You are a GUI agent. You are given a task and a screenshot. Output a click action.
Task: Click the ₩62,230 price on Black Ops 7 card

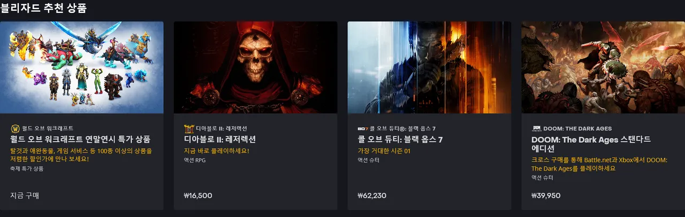coord(372,196)
